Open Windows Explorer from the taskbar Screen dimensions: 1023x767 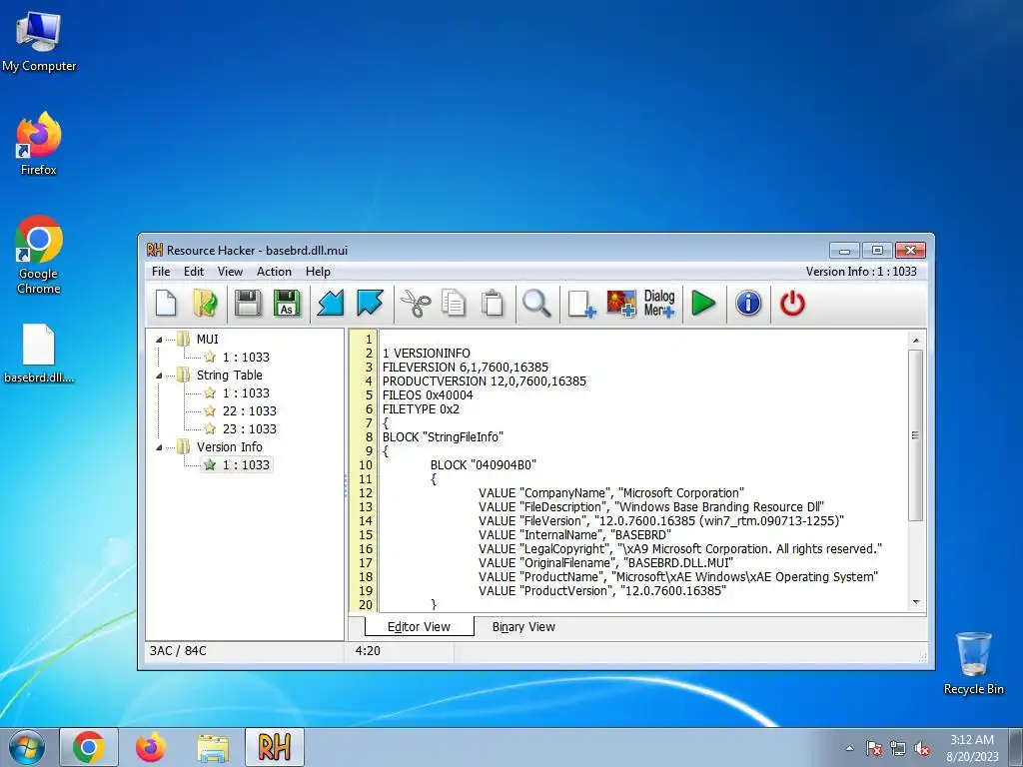click(x=213, y=747)
